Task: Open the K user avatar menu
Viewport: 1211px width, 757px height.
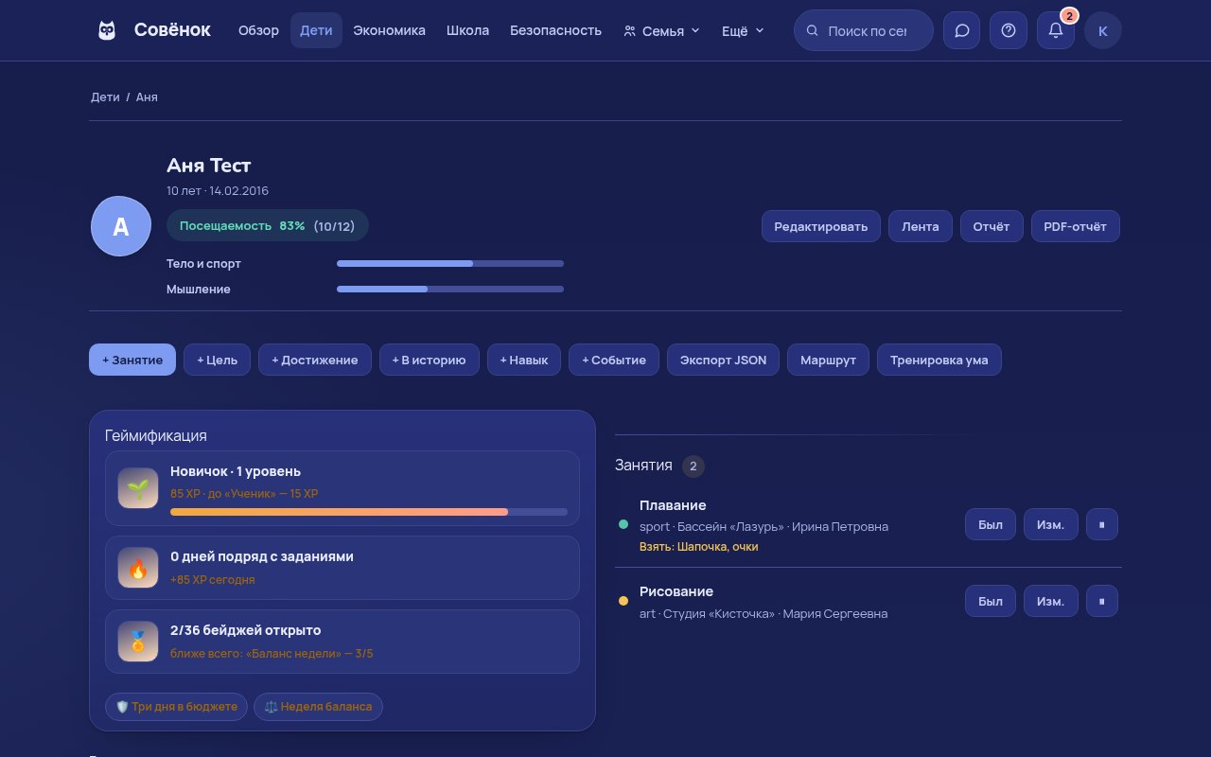Action: (x=1103, y=30)
